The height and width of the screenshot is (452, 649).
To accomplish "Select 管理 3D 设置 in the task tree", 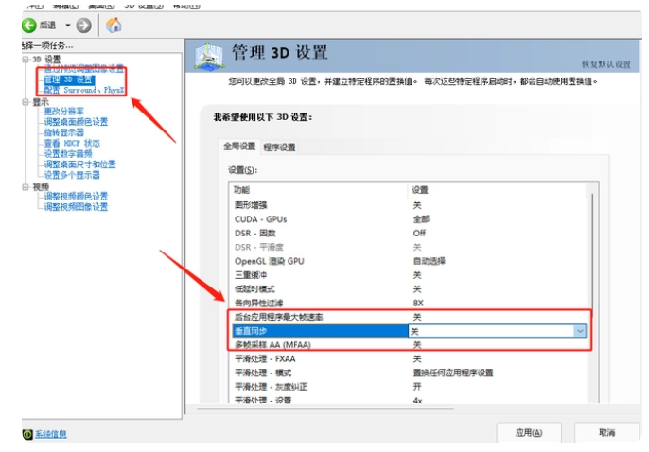I will [69, 79].
